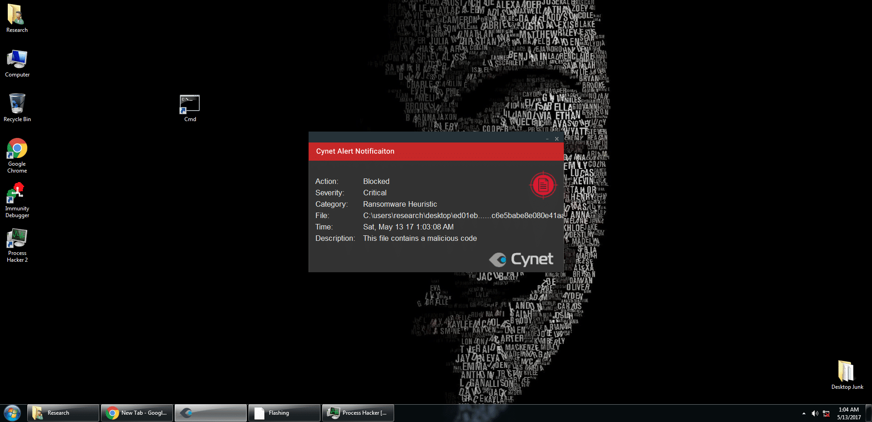Select the Recycle Bin icon
This screenshot has height=422, width=872.
click(17, 108)
